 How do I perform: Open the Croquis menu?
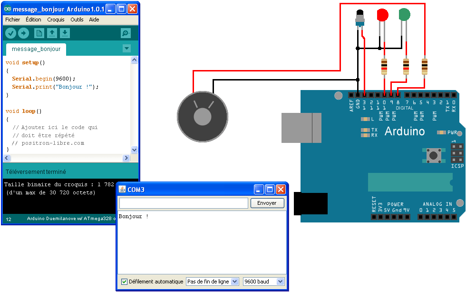56,20
